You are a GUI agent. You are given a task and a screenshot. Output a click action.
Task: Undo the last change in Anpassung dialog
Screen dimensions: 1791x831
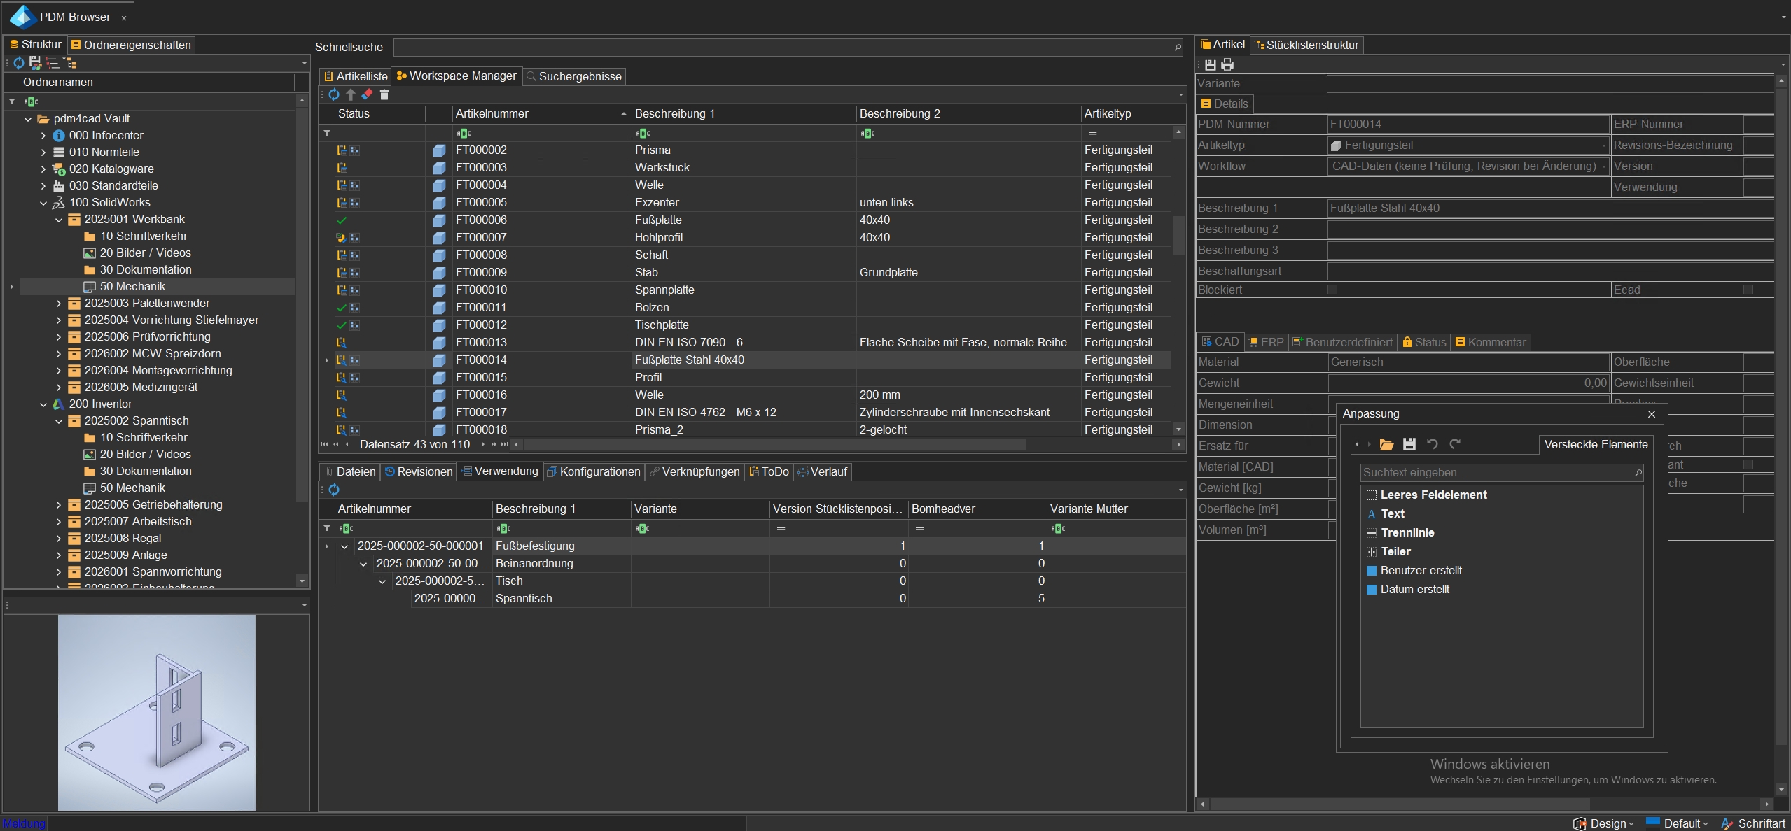click(x=1433, y=444)
